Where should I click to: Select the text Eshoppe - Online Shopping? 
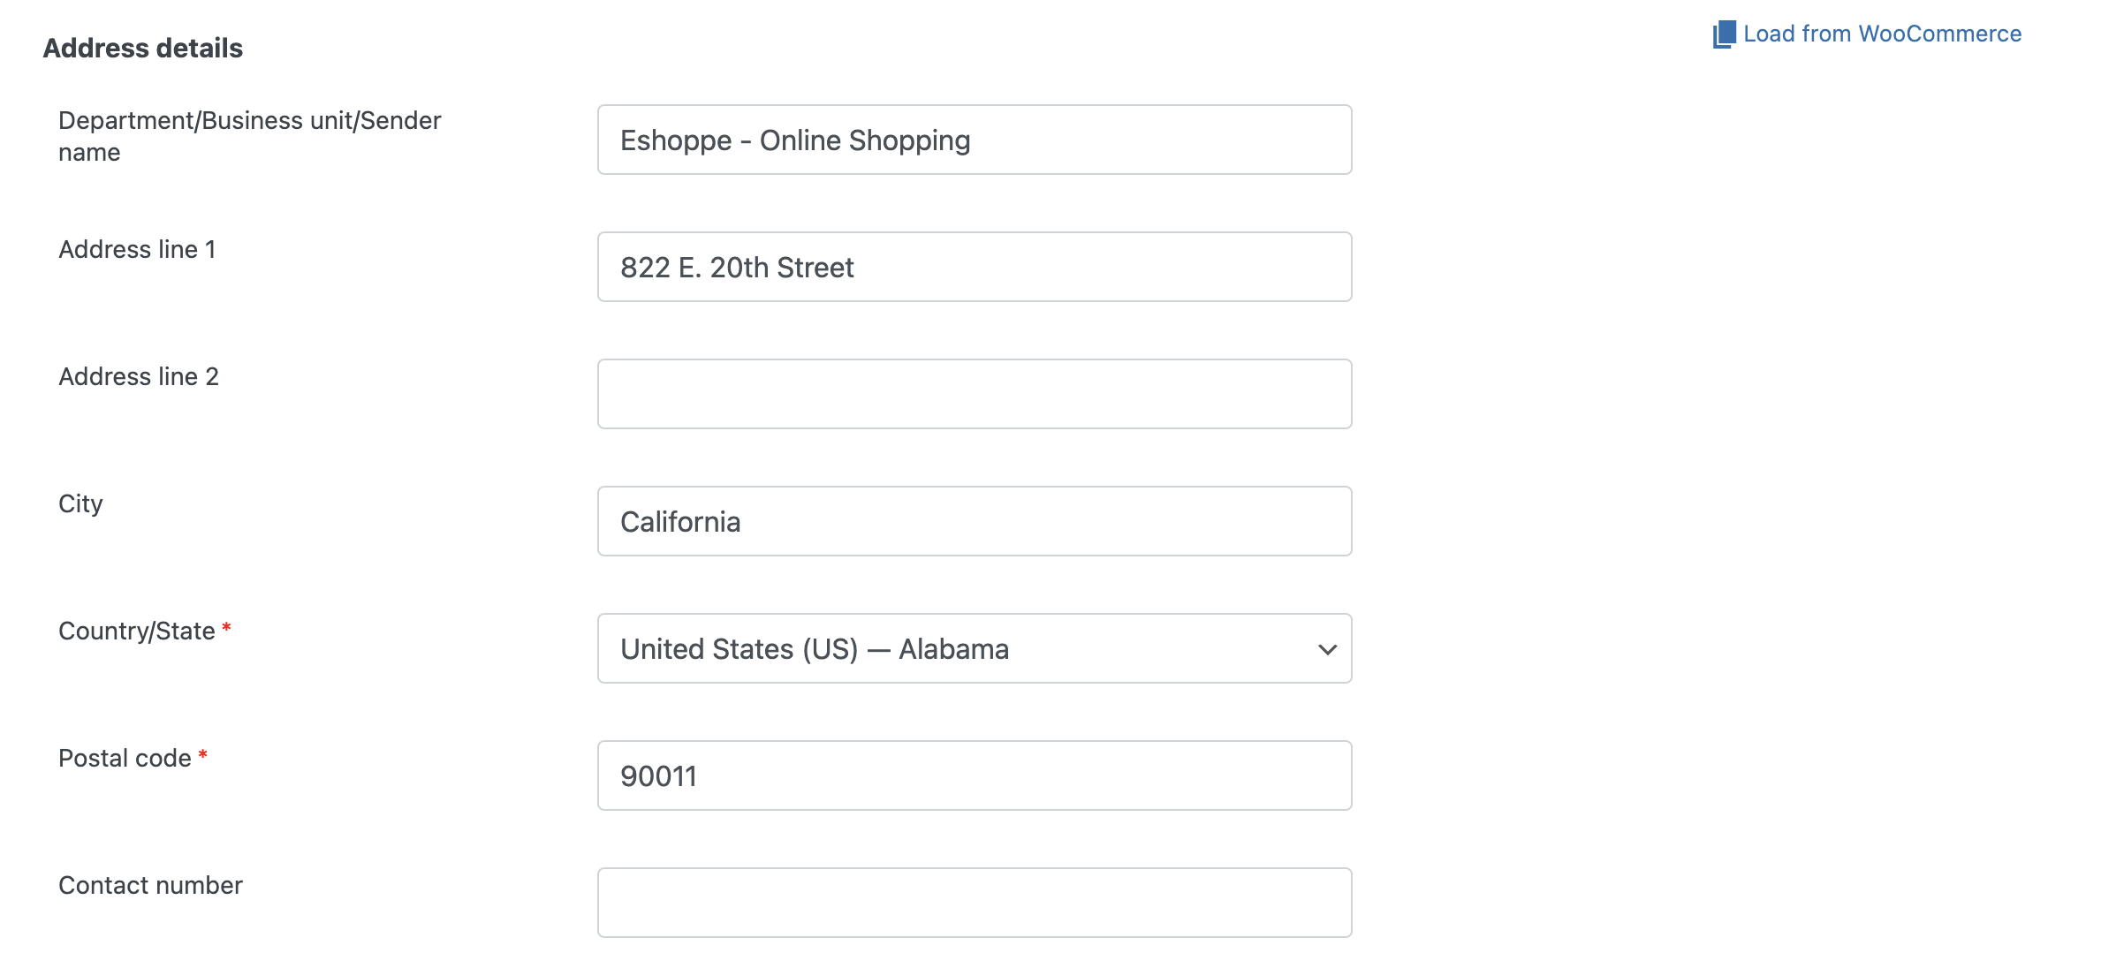[x=795, y=139]
